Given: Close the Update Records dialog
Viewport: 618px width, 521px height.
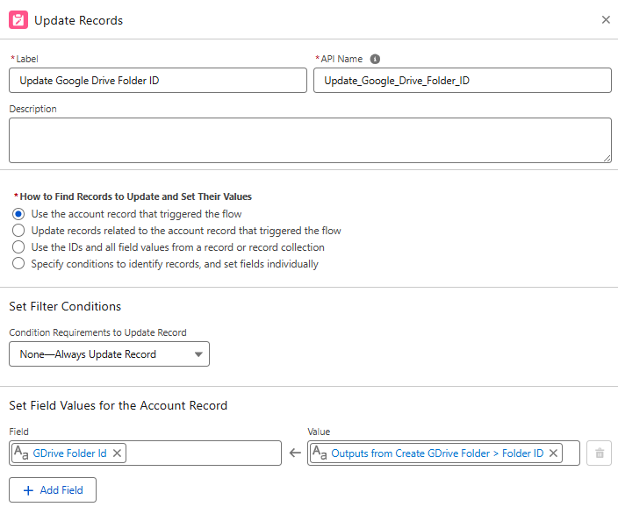Looking at the screenshot, I should coord(606,19).
